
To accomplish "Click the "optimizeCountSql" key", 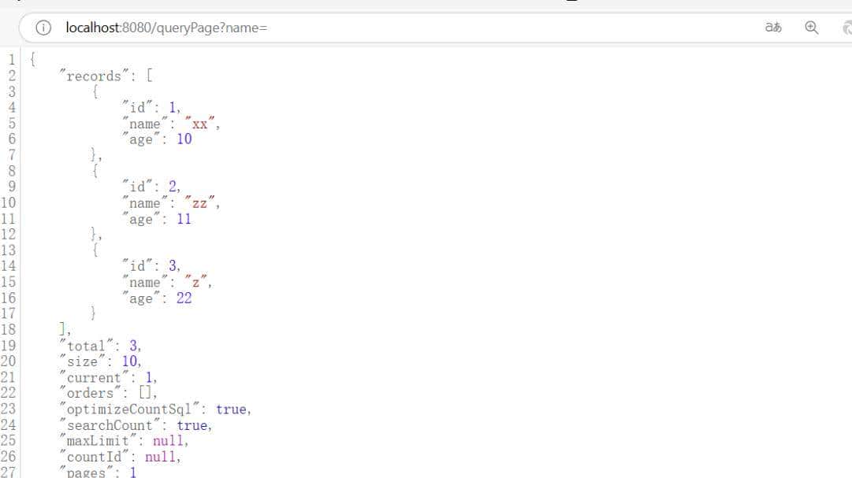I will click(129, 409).
